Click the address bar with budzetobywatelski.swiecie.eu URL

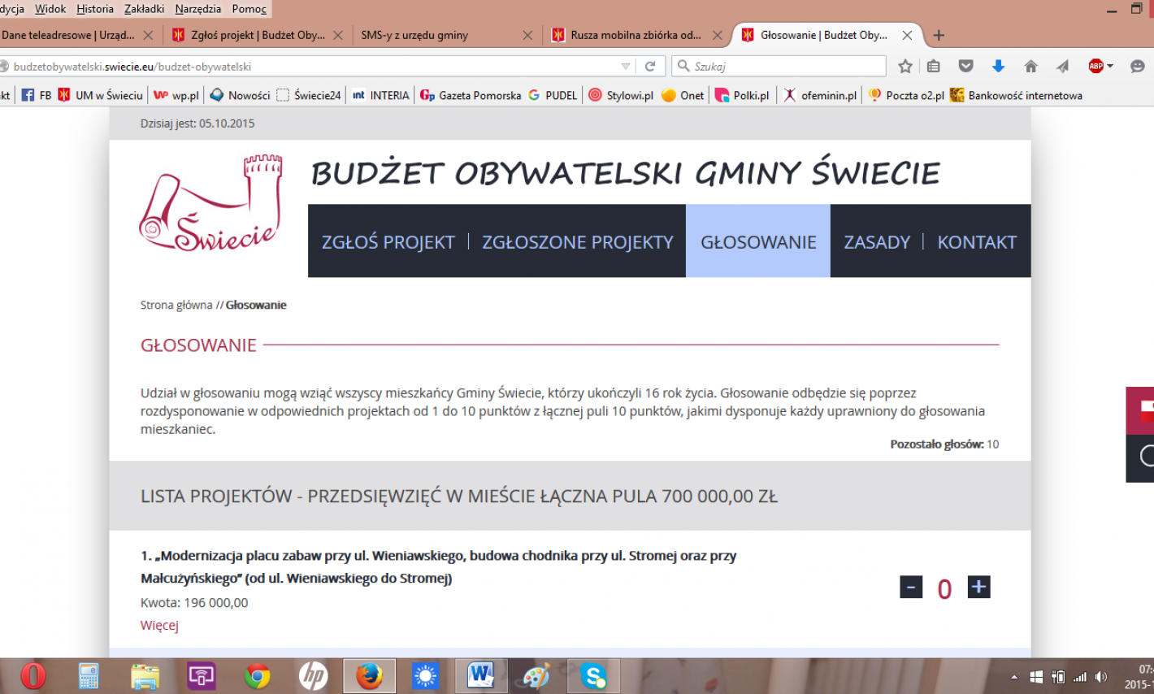coord(309,67)
